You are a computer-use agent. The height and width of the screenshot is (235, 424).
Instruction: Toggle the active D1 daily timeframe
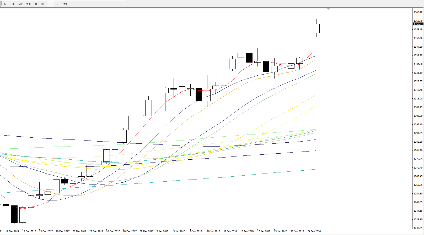point(50,4)
